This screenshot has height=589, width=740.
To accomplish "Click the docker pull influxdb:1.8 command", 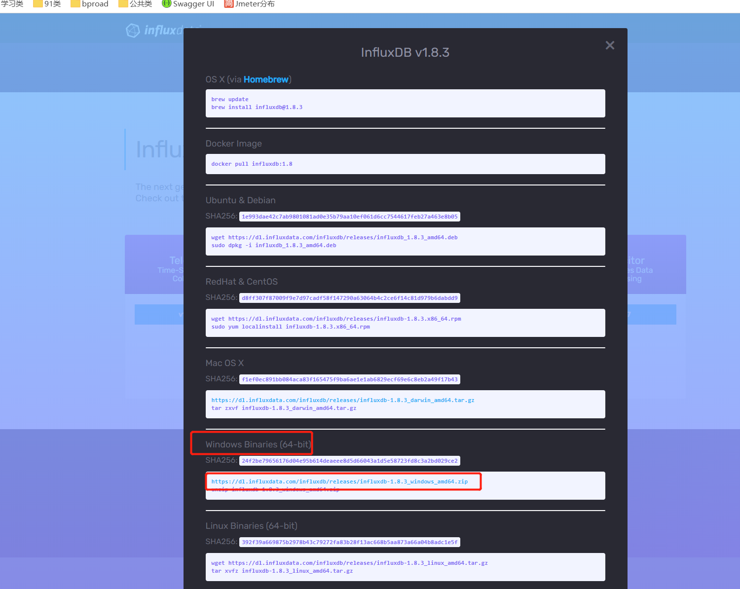I will click(x=252, y=164).
